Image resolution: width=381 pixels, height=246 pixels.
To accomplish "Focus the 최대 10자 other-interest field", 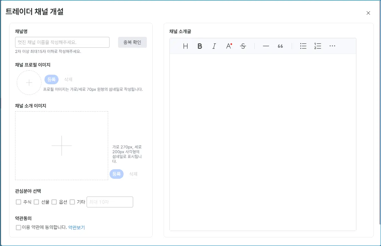I will pyautogui.click(x=110, y=202).
